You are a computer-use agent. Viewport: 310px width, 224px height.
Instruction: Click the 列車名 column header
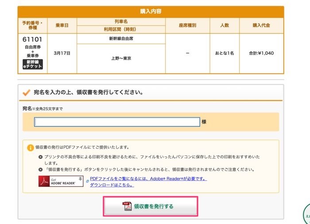pos(121,22)
